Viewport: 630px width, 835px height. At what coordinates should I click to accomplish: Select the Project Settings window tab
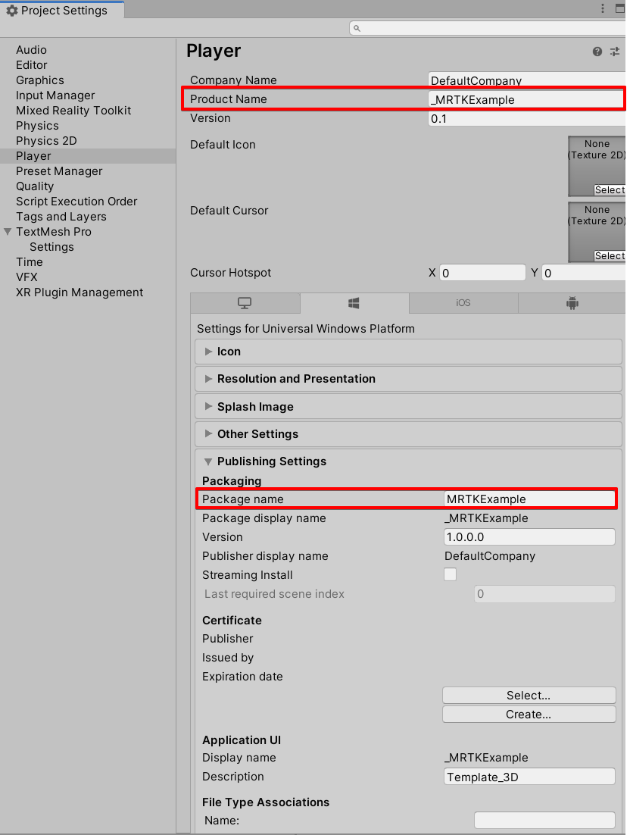coord(62,11)
